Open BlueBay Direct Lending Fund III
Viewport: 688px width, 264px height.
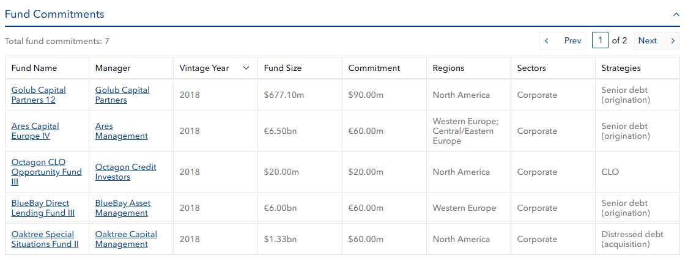pos(43,208)
